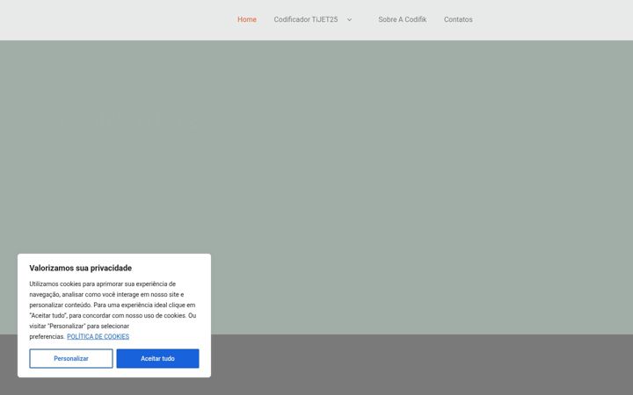Viewport: 633px width, 395px height.
Task: Open the Codificador TiJET25 menu item
Action: (306, 19)
